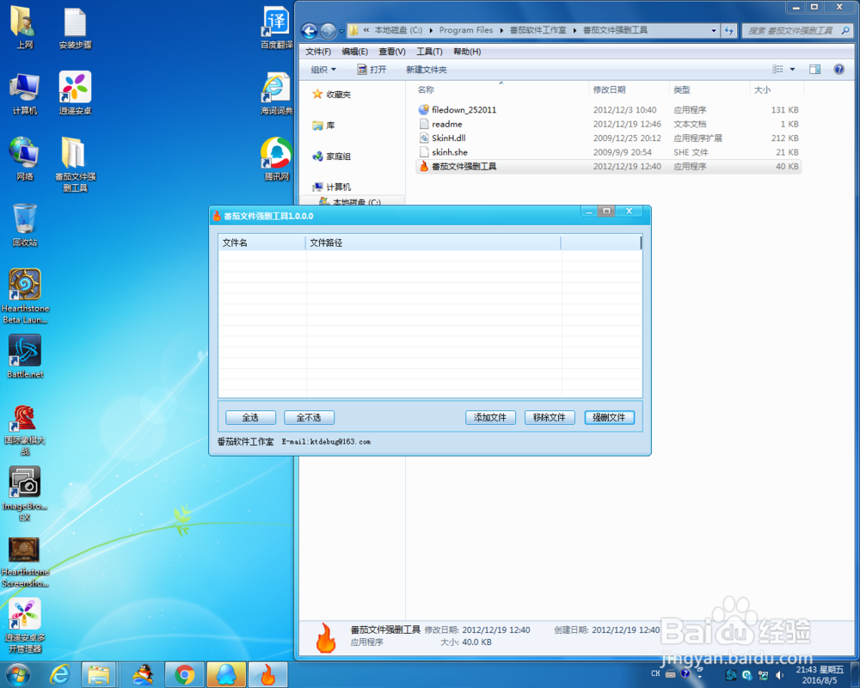Screen dimensions: 860x688
Task: Click 新建文件夹 in Explorer toolbar
Action: (427, 70)
